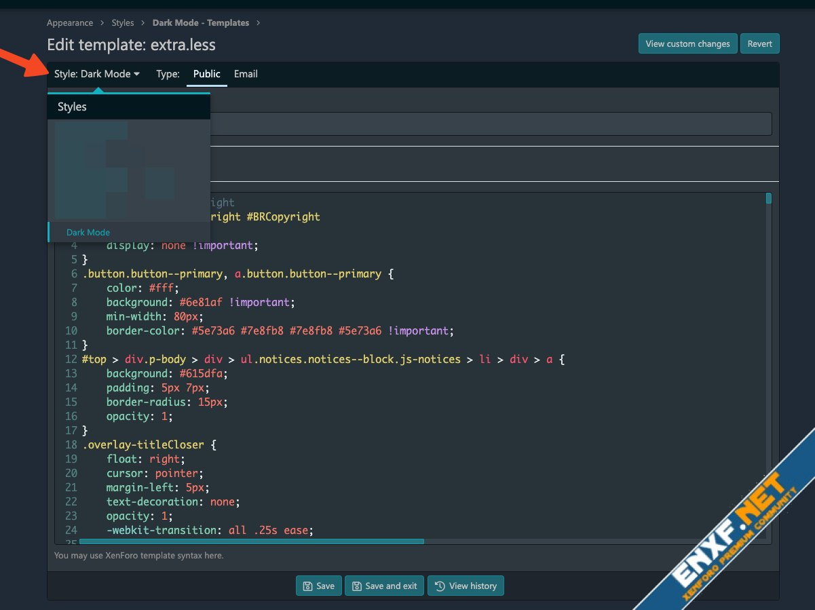This screenshot has width=815, height=610.
Task: Switch to the Email type tab
Action: coord(246,74)
